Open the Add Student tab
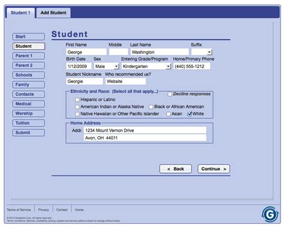Screen dimensions: 284x228 pos(53,13)
